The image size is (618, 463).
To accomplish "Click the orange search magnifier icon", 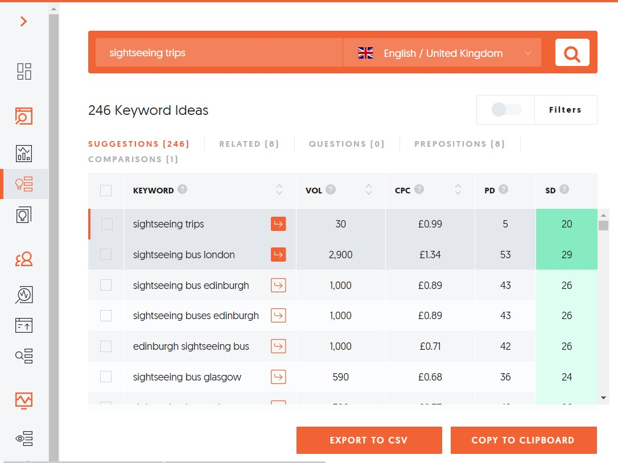I will tap(572, 52).
